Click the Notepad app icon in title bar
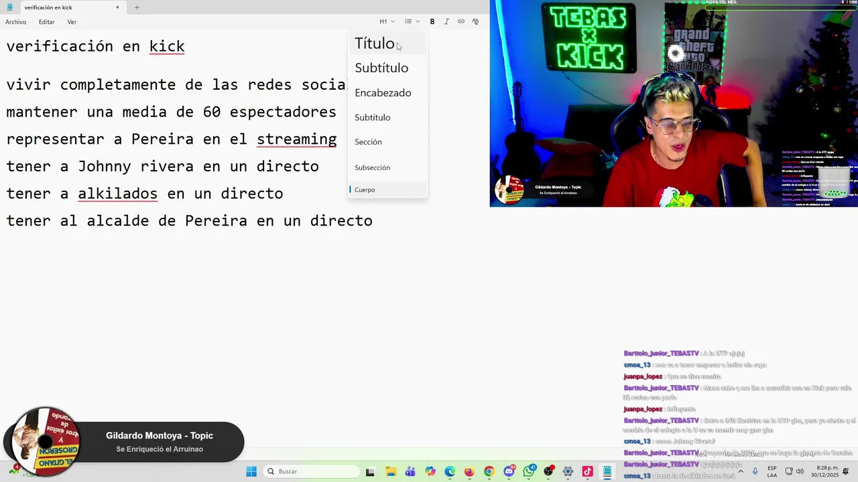This screenshot has height=482, width=858. 9,7
